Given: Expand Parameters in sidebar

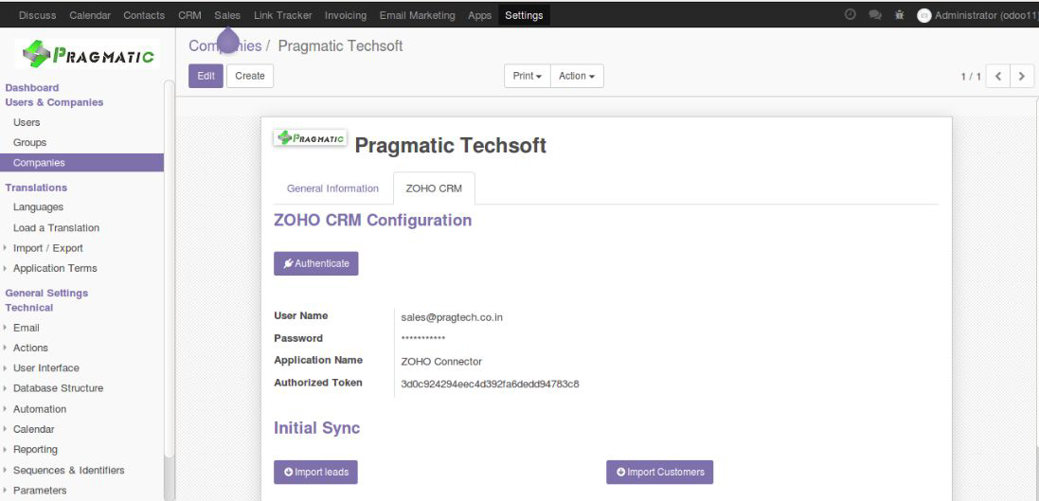Looking at the screenshot, I should pos(40,492).
